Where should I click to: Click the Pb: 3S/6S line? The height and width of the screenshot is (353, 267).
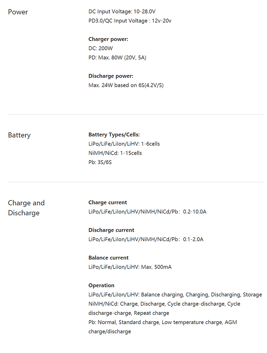tap(100, 162)
